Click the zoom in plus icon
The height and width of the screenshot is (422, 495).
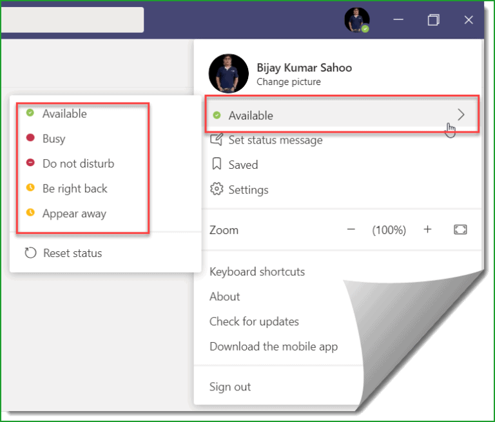tap(427, 230)
